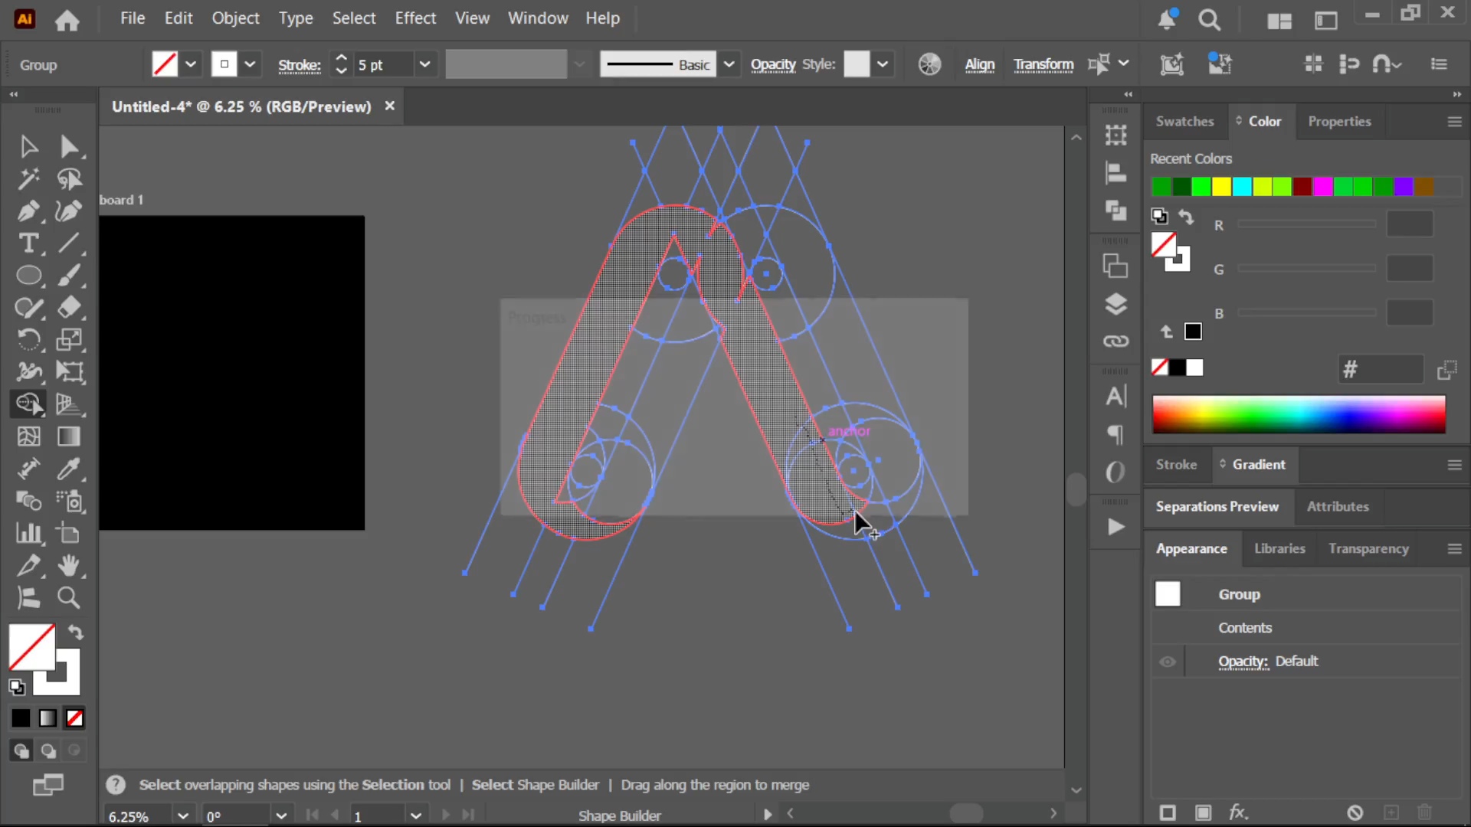Set paint mode to Gradient

click(48, 718)
